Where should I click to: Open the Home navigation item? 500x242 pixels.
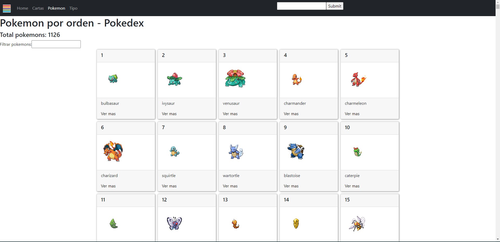(22, 8)
